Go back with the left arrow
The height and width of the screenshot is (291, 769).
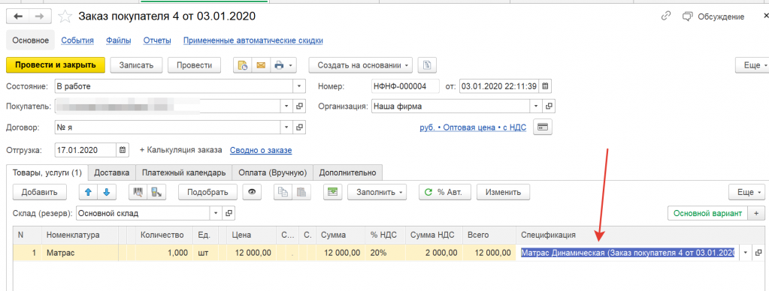(x=18, y=16)
